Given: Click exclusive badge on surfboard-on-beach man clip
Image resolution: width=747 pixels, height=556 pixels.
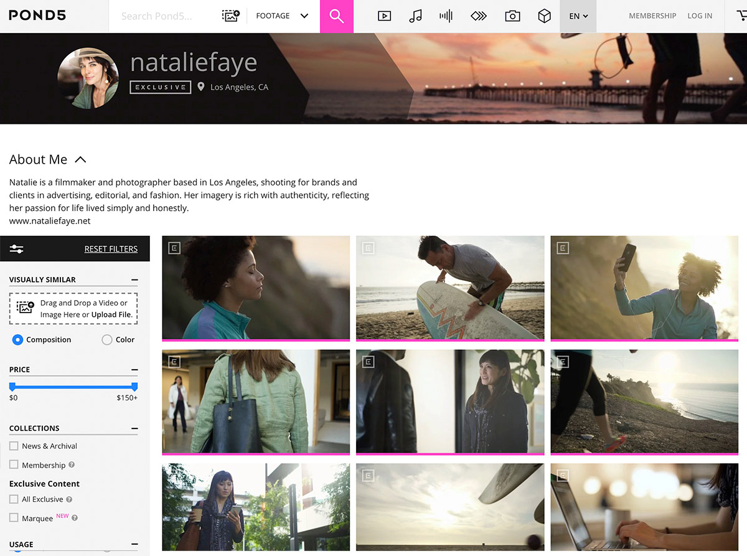Looking at the screenshot, I should [x=369, y=248].
